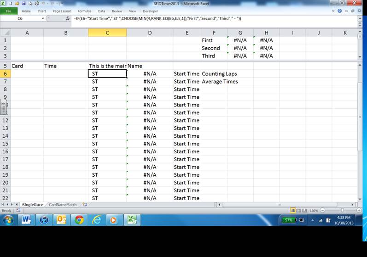Open the Data ribbon tab
Screen dimensions: 367x257
tap(101, 11)
